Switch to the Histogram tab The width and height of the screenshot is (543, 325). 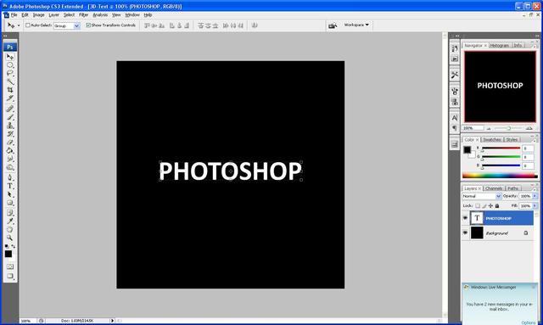(500, 45)
